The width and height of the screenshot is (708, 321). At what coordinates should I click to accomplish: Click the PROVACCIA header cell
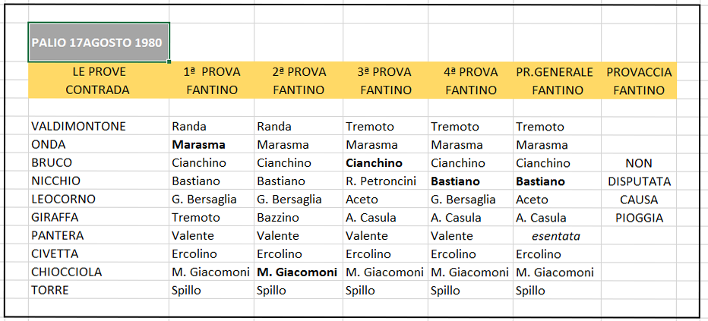pos(639,71)
